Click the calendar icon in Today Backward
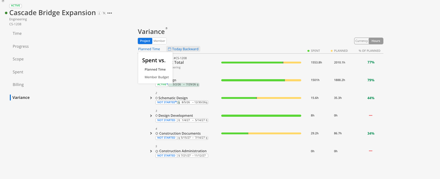This screenshot has width=440, height=179. (170, 49)
